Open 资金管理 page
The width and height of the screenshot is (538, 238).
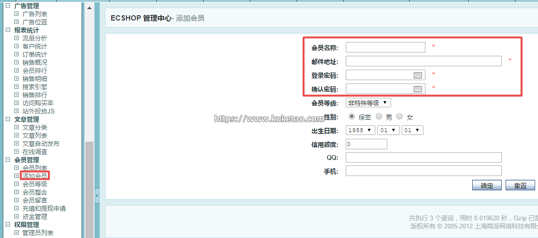[x=35, y=217]
